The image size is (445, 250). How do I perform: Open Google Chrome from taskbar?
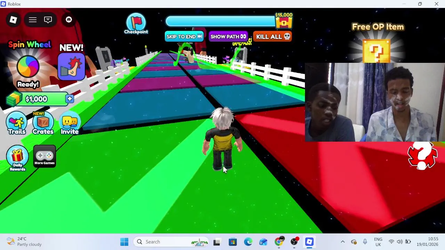pos(279,242)
